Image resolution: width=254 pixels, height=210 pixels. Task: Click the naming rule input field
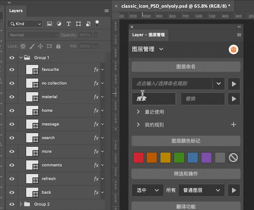(172, 83)
